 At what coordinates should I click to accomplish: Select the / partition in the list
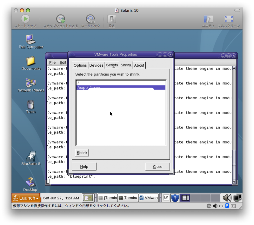(x=121, y=83)
